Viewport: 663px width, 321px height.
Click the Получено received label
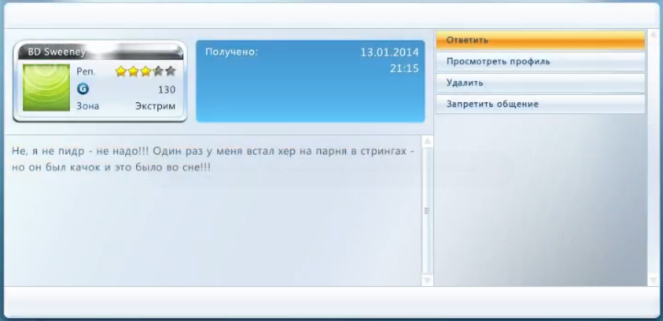pos(231,52)
